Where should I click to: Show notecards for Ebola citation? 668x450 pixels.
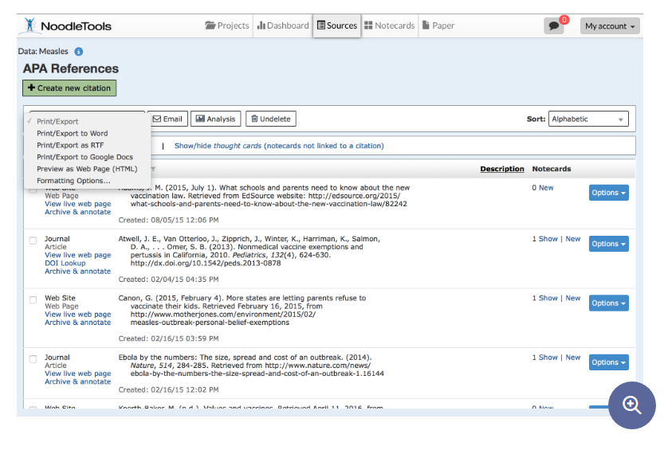[x=548, y=357]
